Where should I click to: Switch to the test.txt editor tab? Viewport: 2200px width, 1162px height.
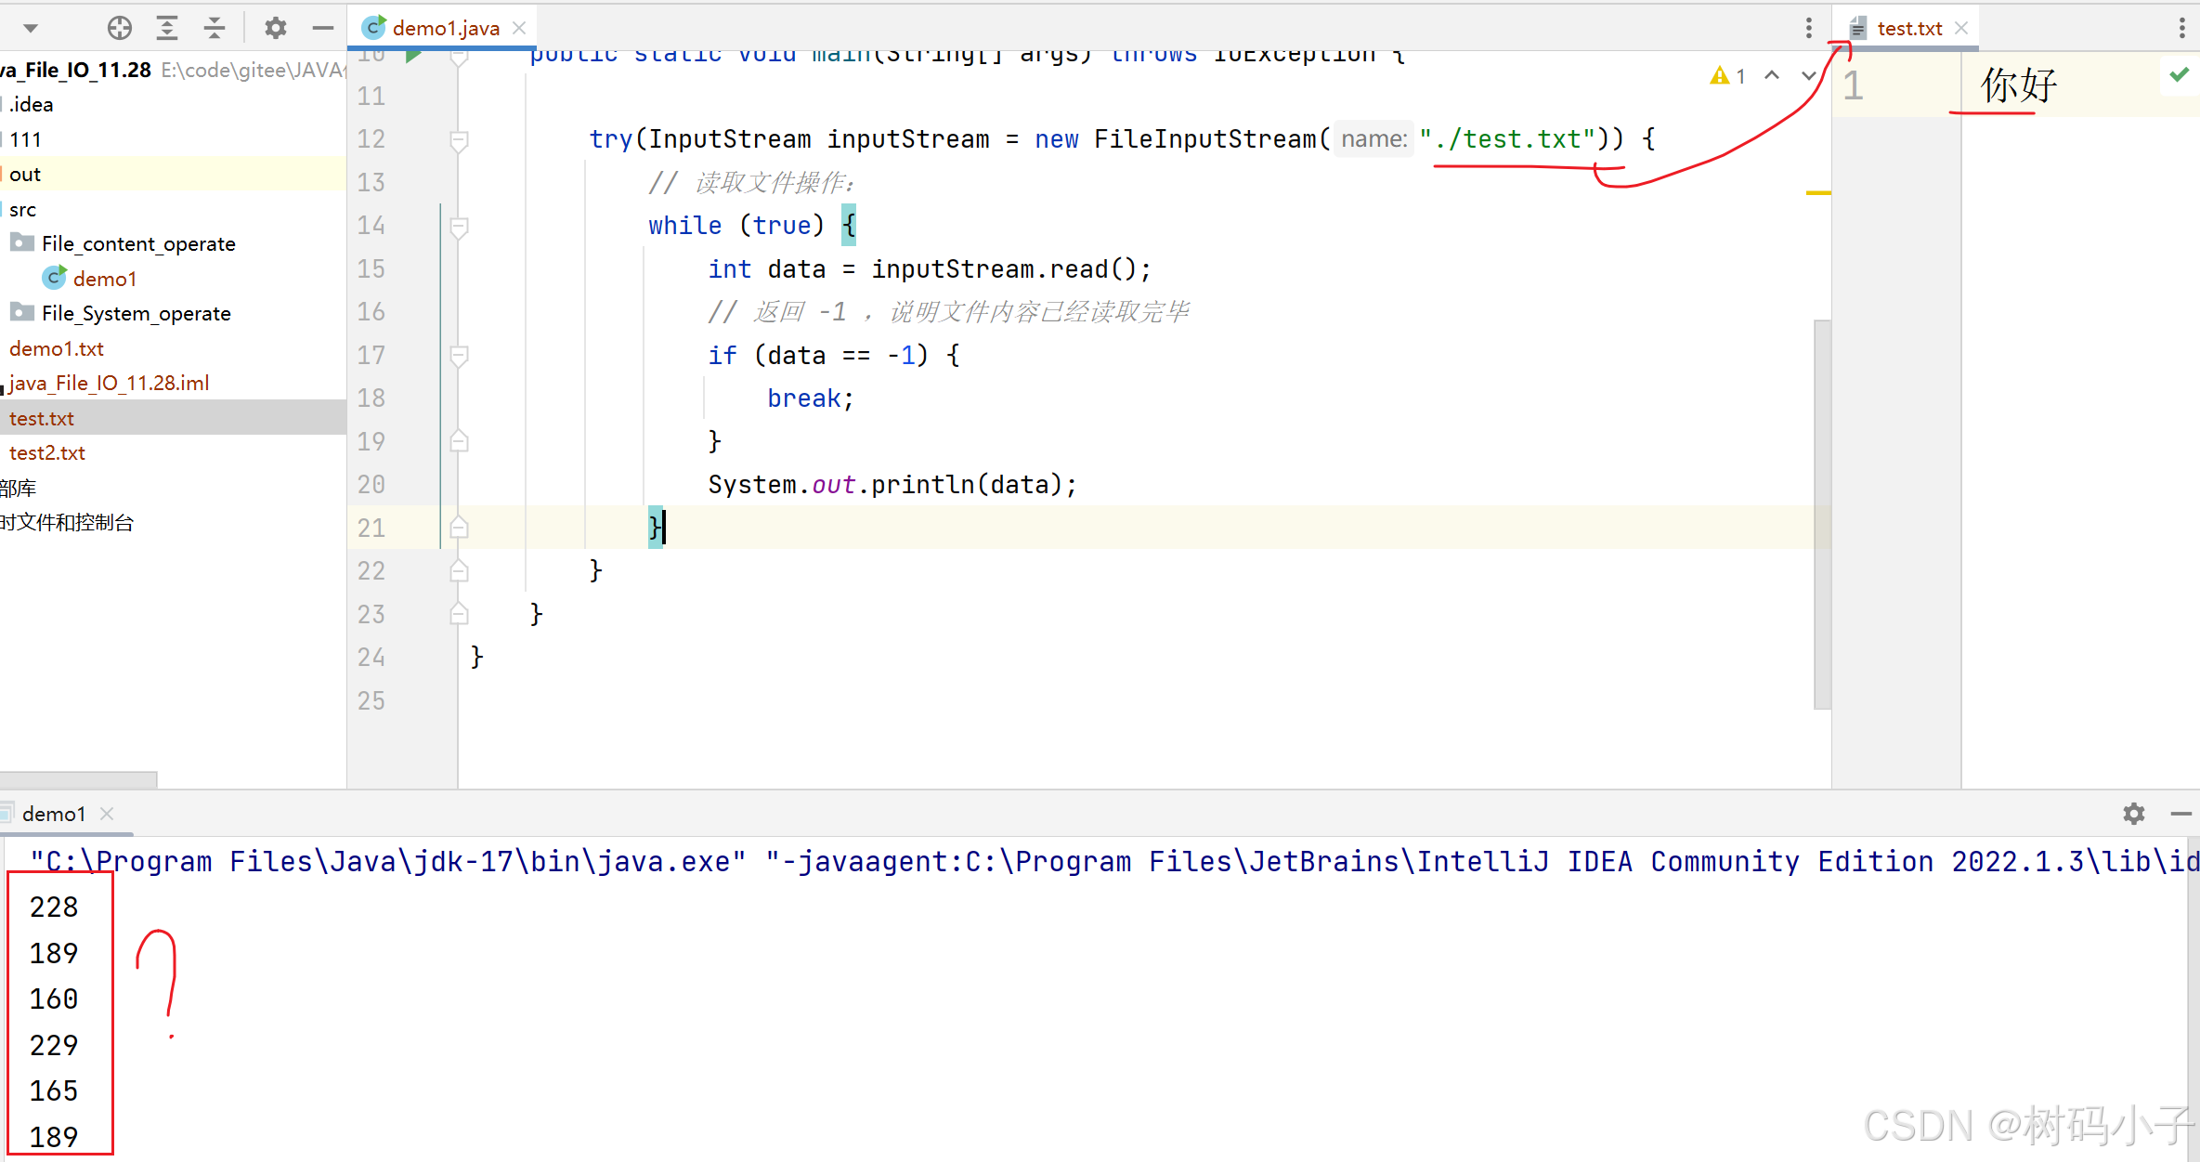pos(1907,28)
